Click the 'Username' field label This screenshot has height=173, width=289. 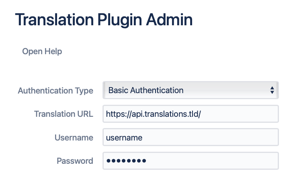click(74, 138)
